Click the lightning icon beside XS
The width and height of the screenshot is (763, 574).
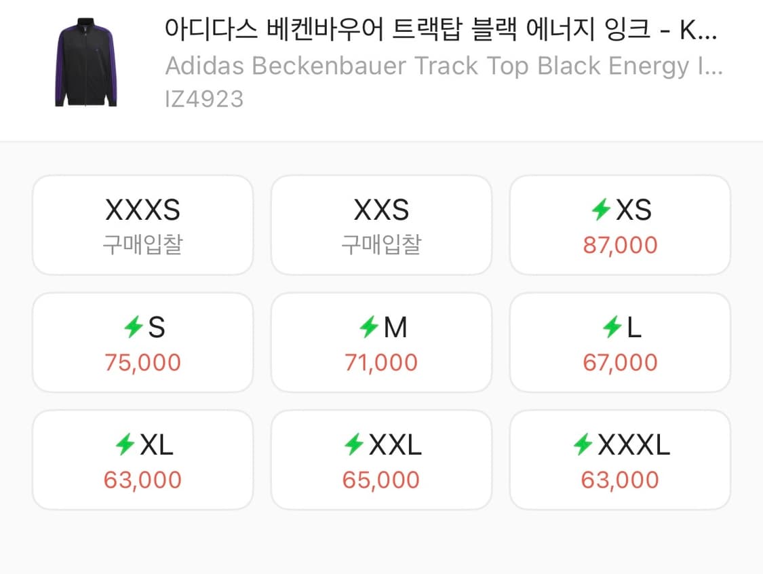(600, 210)
